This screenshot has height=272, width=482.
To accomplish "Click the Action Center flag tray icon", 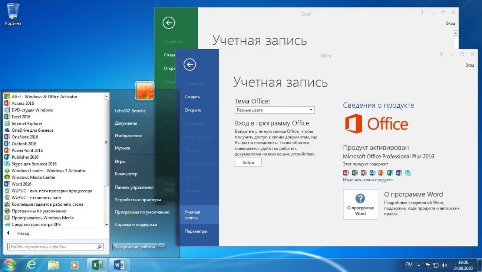I will pos(427,265).
